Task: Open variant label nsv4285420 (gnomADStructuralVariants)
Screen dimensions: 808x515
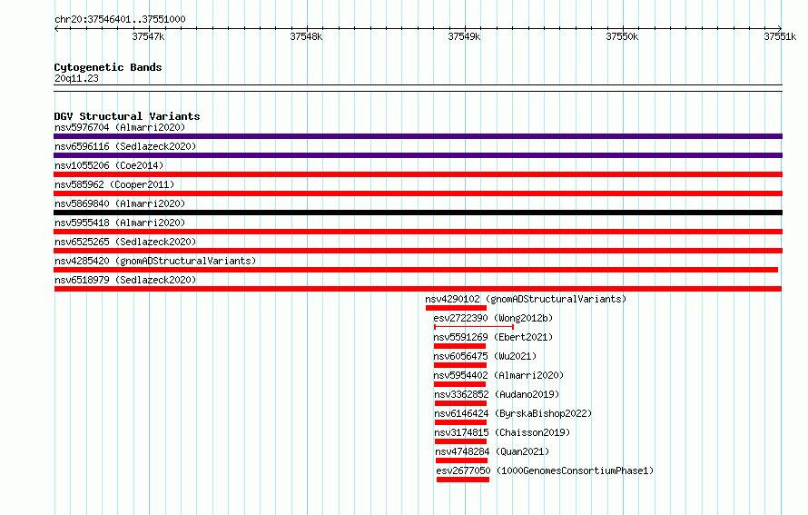Action: point(155,261)
